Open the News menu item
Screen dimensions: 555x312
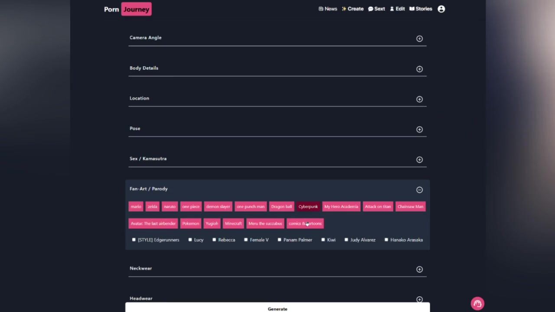pyautogui.click(x=327, y=9)
